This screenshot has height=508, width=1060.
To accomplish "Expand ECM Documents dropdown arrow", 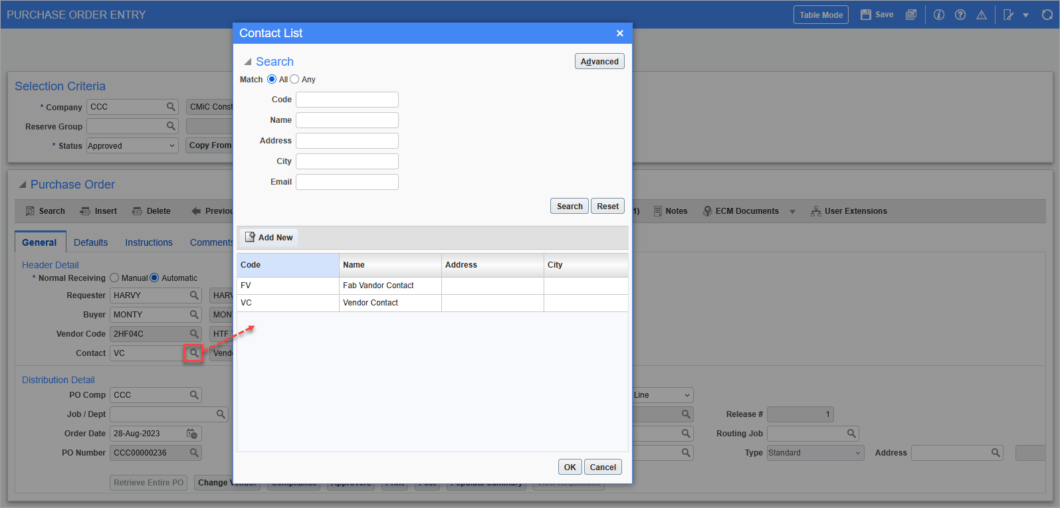I will 792,212.
